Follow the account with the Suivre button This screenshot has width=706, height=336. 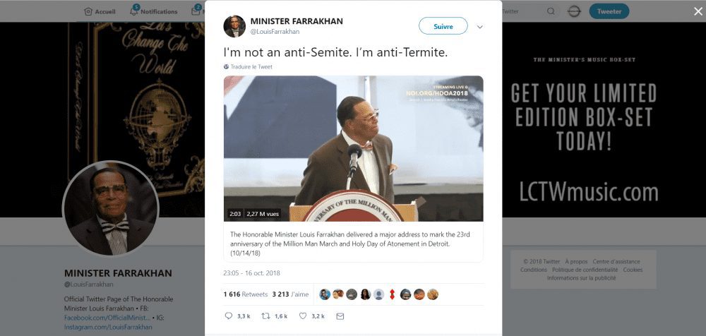click(443, 26)
